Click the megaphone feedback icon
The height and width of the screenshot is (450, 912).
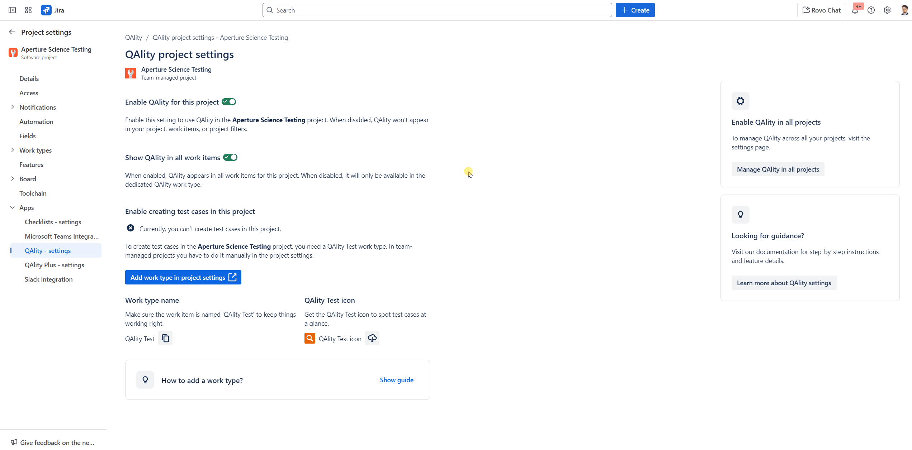point(14,442)
